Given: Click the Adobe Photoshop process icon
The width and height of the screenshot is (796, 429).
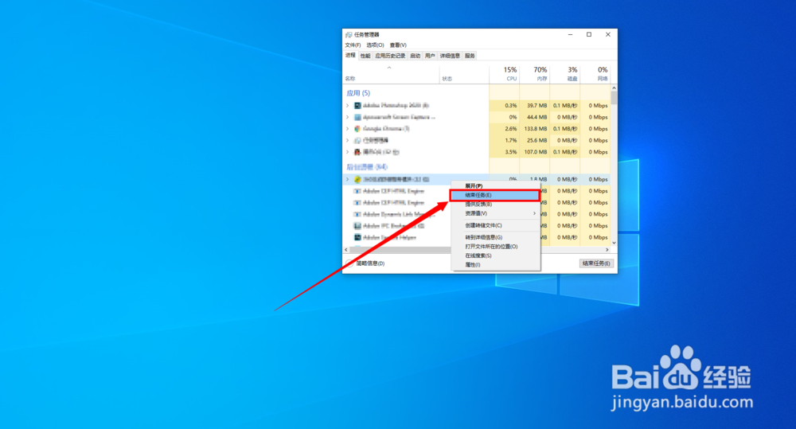Looking at the screenshot, I should [357, 106].
